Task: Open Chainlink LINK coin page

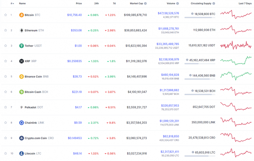Action: tap(34, 123)
